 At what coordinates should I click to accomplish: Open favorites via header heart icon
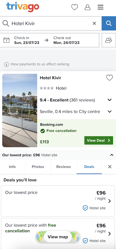(x=75, y=7)
